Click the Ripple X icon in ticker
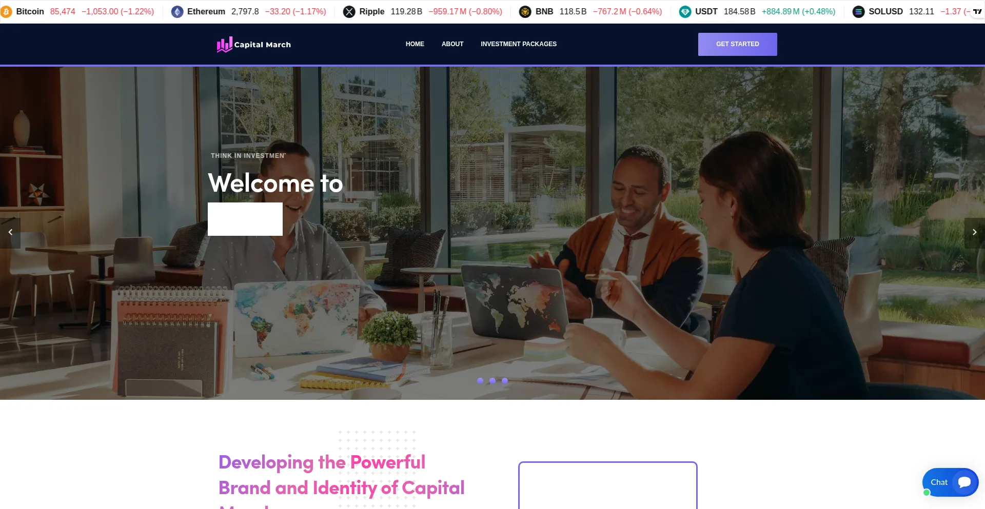The height and width of the screenshot is (509, 985). 349,11
